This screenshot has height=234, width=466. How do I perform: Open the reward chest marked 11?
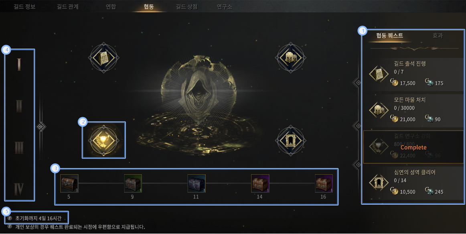[x=197, y=183]
